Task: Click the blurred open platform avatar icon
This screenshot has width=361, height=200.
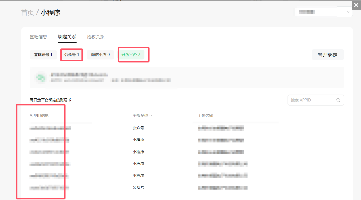Action: click(40, 77)
